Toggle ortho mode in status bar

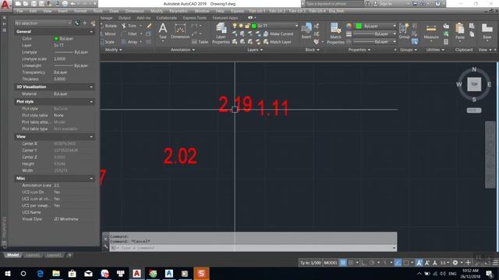(x=364, y=263)
